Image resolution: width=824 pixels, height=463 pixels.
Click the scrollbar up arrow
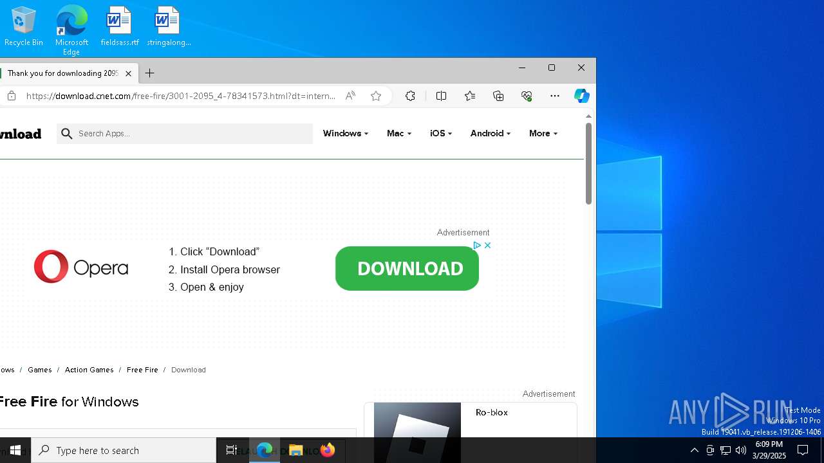click(588, 116)
